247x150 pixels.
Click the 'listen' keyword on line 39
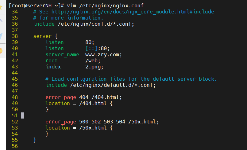point(55,42)
